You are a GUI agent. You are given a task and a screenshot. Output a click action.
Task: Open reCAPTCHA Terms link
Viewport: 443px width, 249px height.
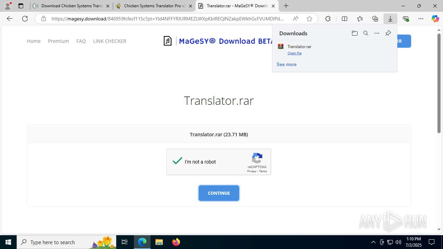[263, 172]
